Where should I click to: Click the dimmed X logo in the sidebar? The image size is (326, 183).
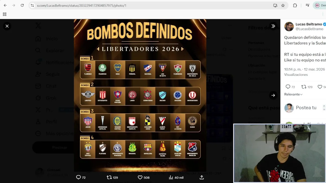pos(38,25)
